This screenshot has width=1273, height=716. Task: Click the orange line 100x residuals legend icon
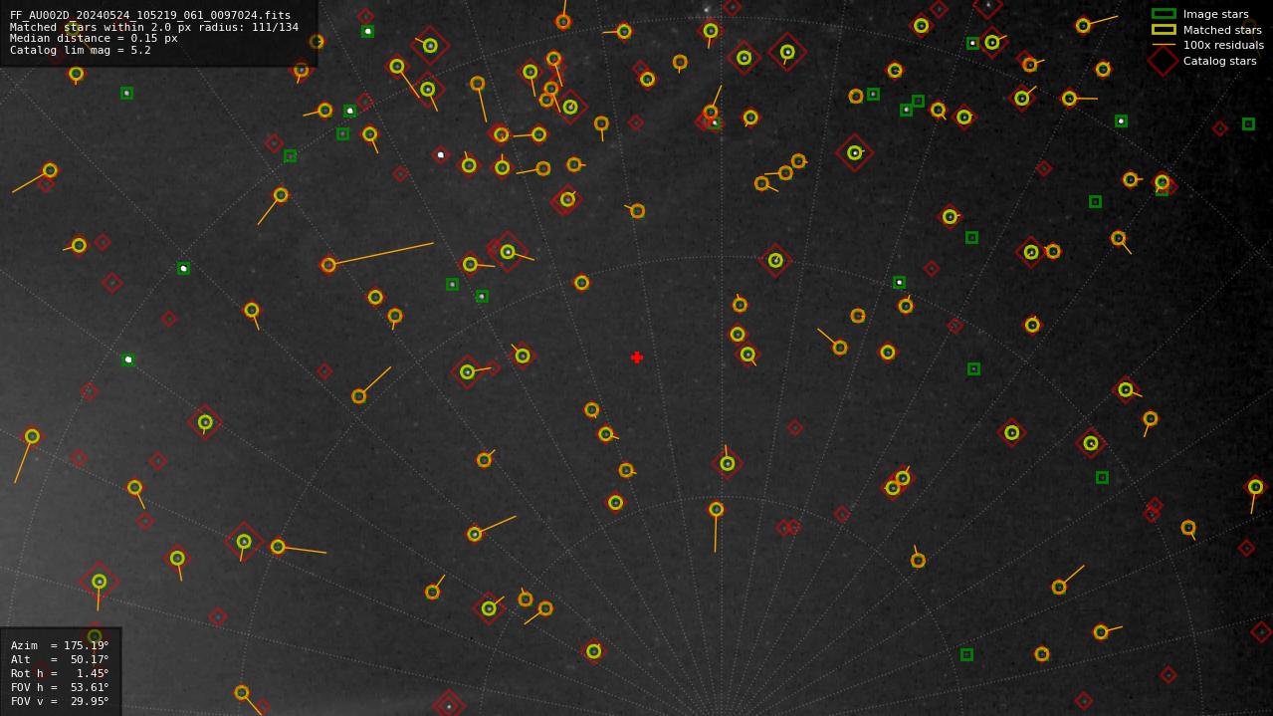(x=1164, y=45)
